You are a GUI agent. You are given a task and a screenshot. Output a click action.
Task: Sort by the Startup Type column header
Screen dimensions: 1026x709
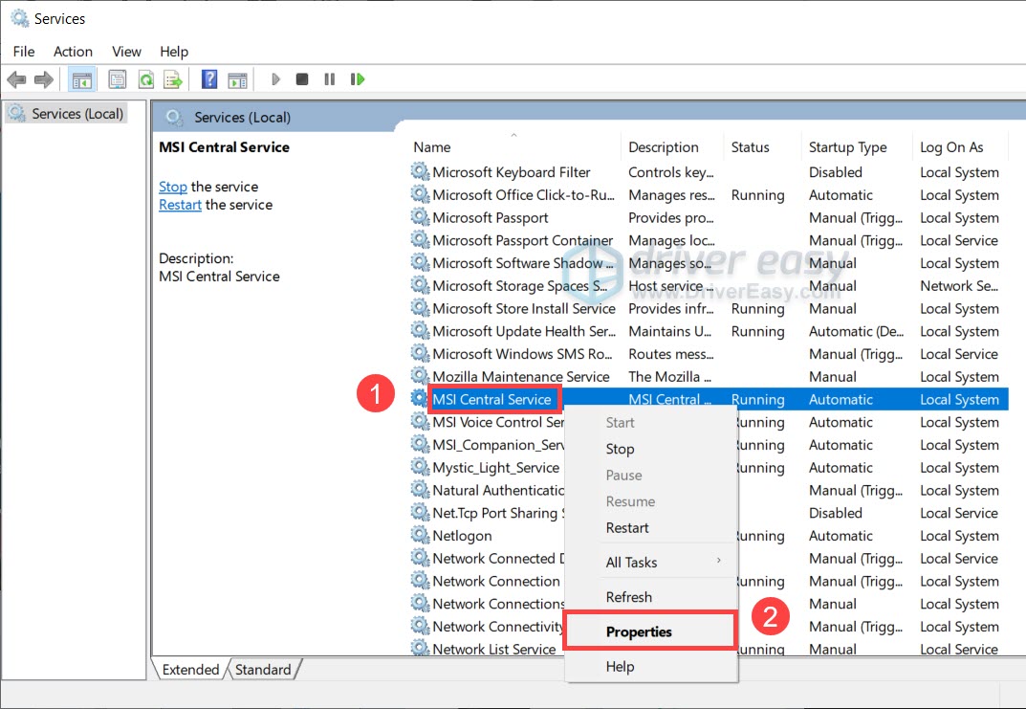[x=847, y=147]
